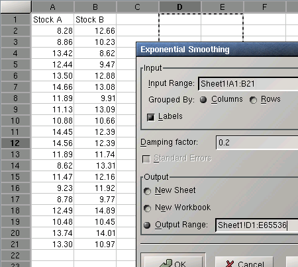This screenshot has width=298, height=267.
Task: Click the Exponential Smoothing title bar
Action: click(217, 50)
